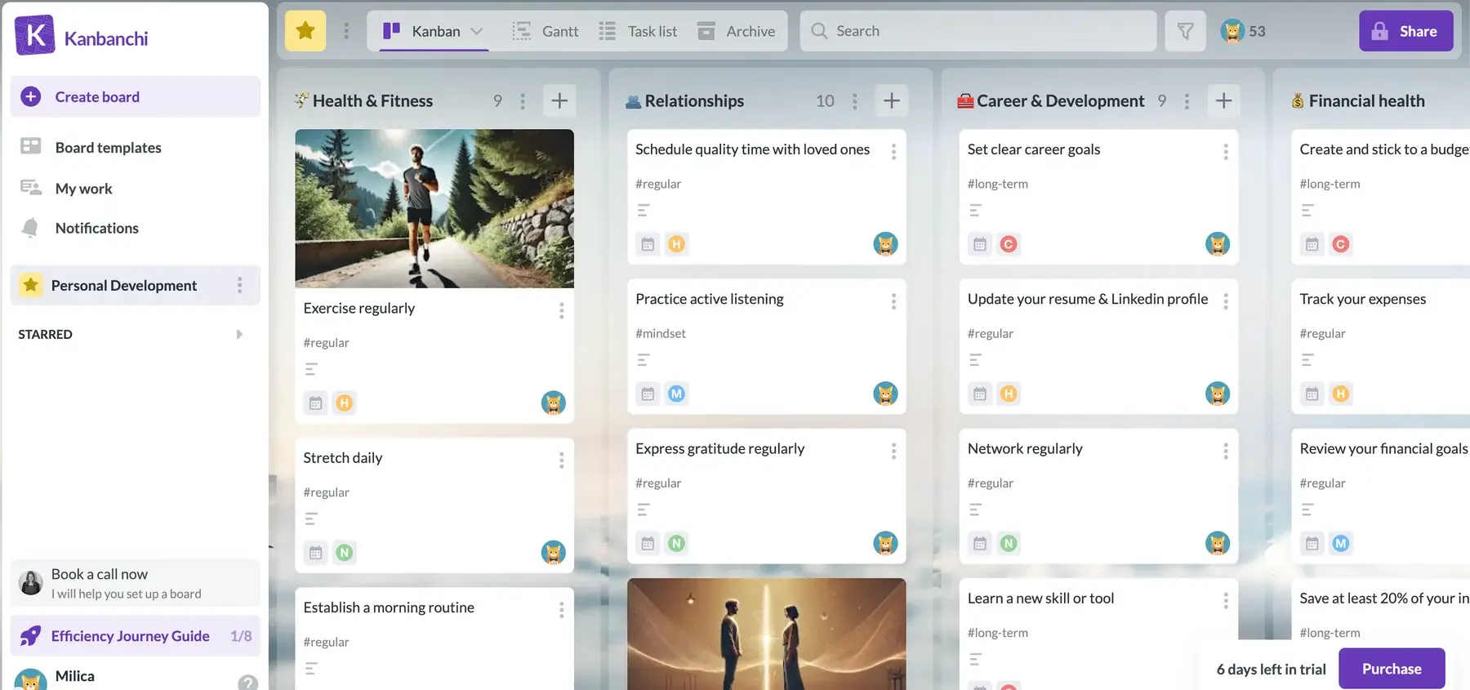
Task: Open Express gratitude regularly card menu
Action: coord(893,451)
